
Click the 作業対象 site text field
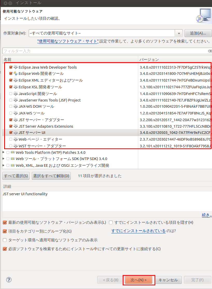click(x=102, y=33)
